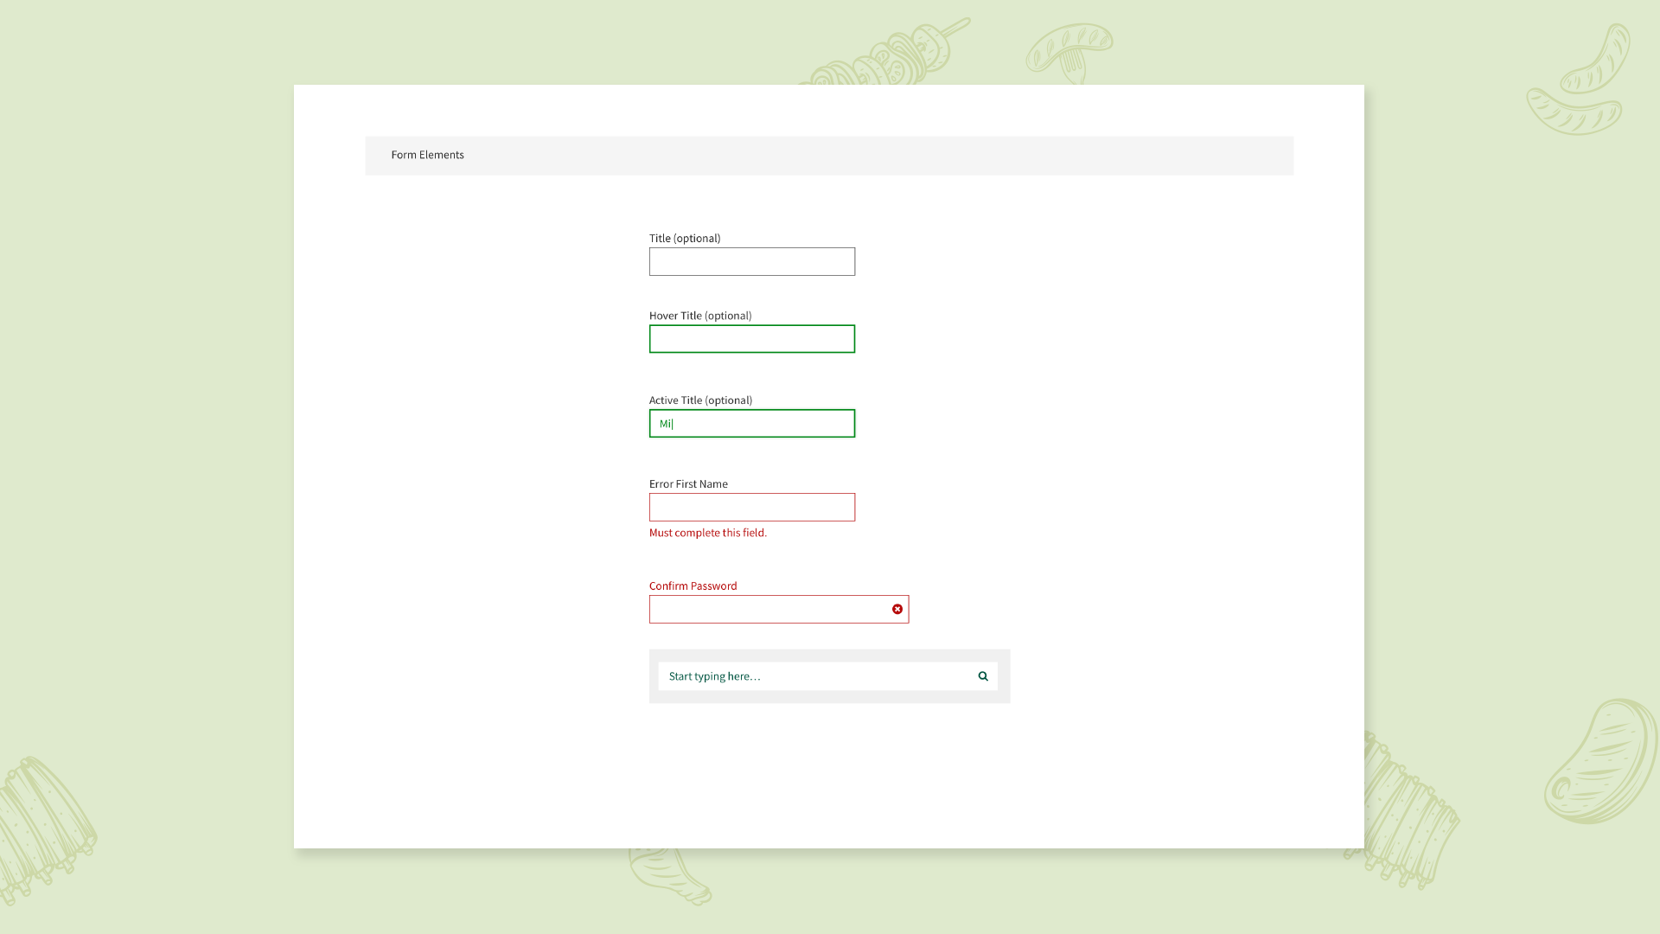Screen dimensions: 1660x934
Task: Click the Hover Title (optional) label
Action: point(699,316)
